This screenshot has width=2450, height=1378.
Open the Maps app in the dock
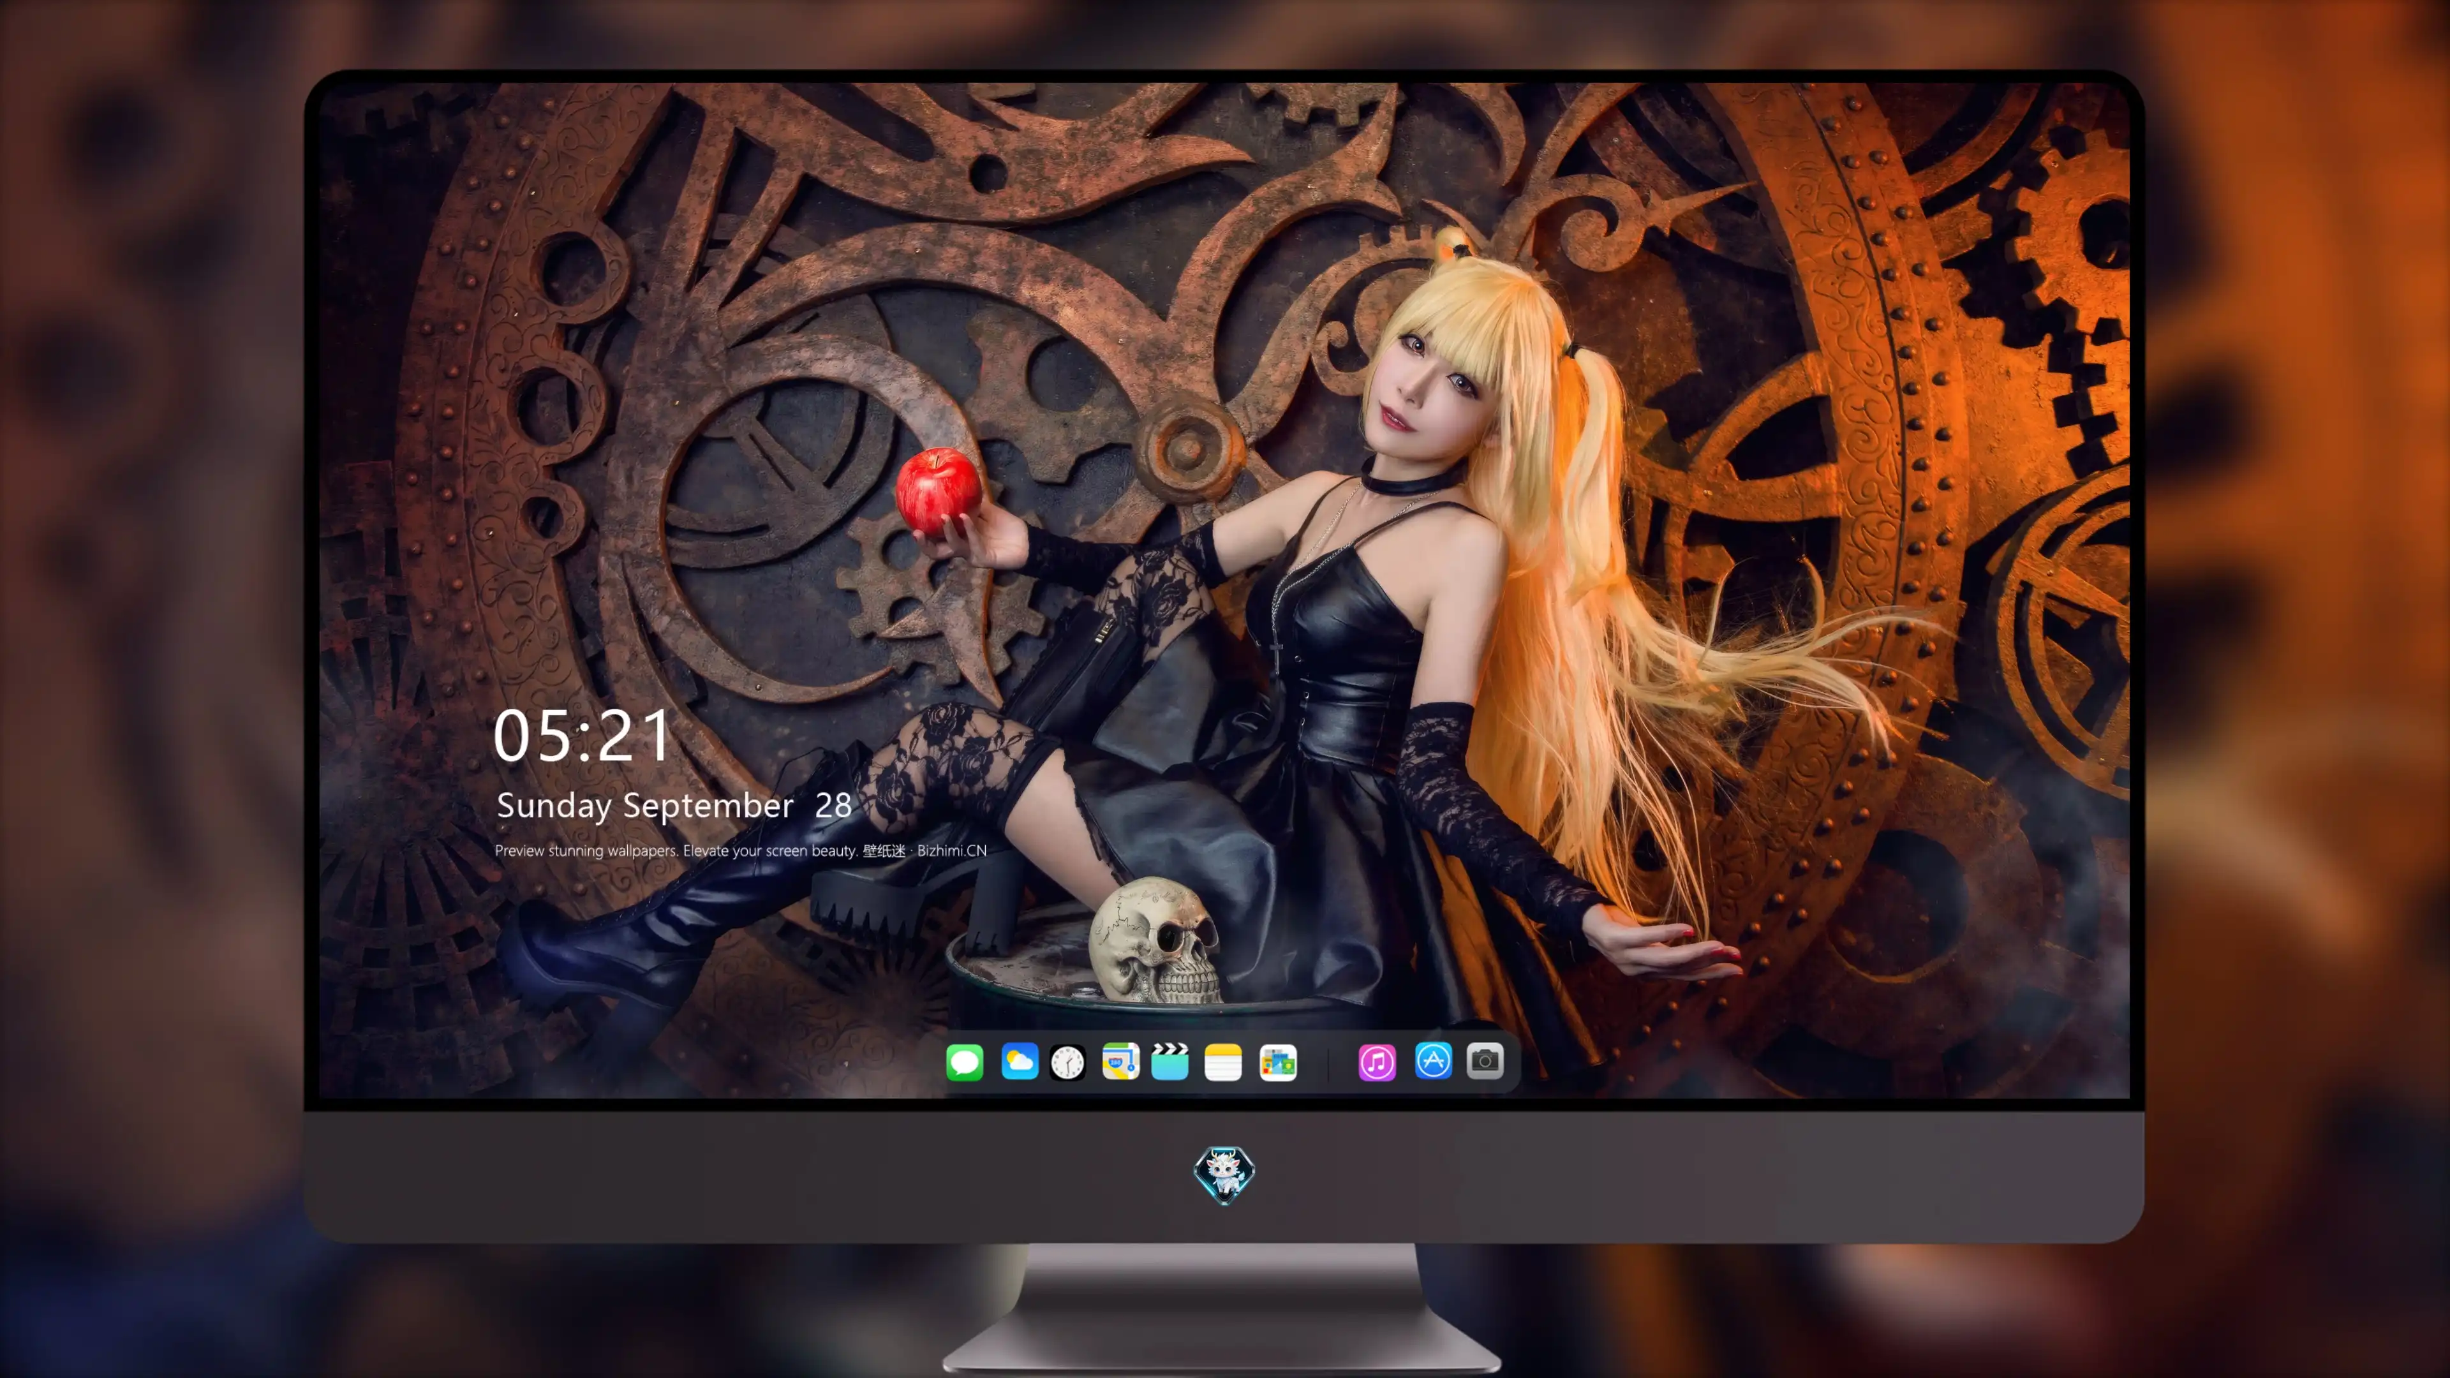[x=1120, y=1062]
